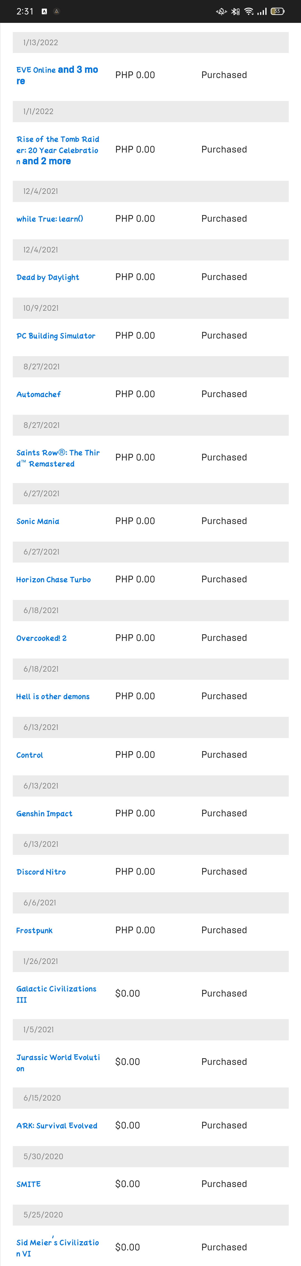
Task: Tap the Wi-Fi status icon
Action: [249, 11]
